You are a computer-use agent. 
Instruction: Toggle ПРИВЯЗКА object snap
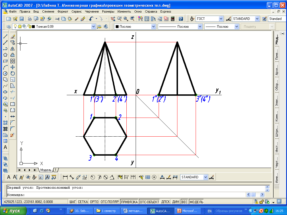click(x=129, y=202)
